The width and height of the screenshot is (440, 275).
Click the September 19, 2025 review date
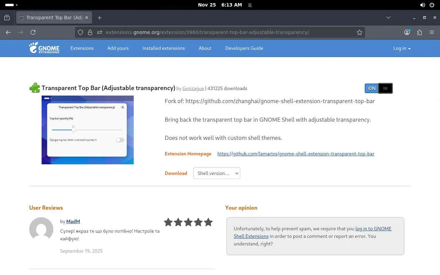(81, 251)
